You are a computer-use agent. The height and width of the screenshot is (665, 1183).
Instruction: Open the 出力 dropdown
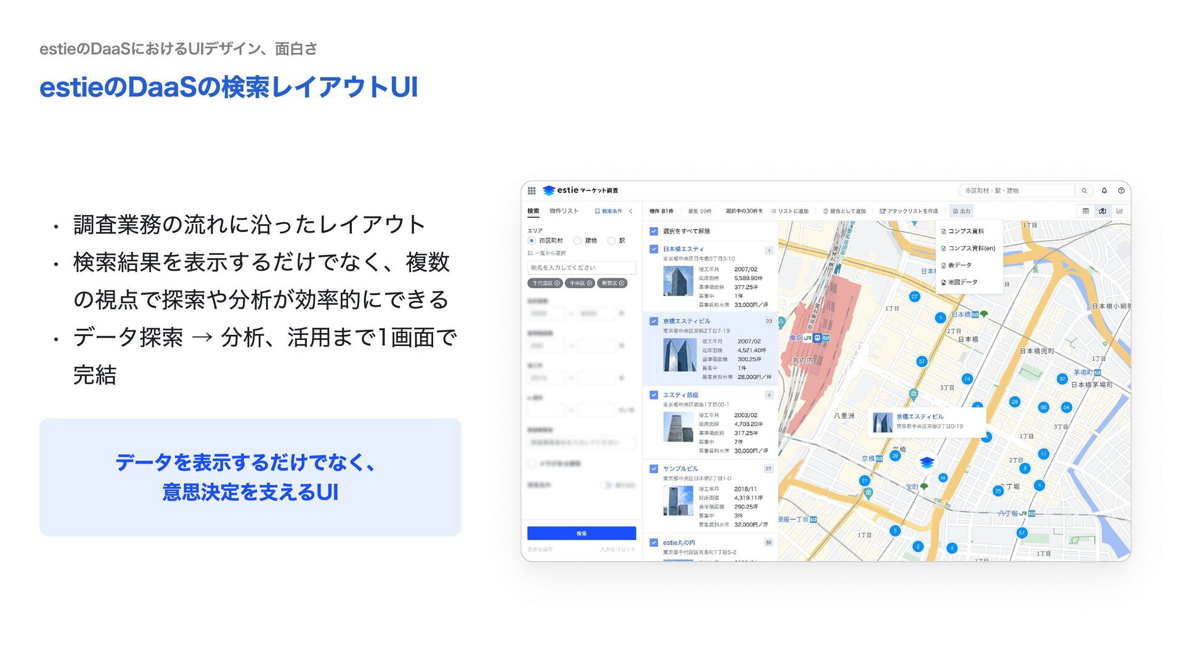(x=962, y=211)
